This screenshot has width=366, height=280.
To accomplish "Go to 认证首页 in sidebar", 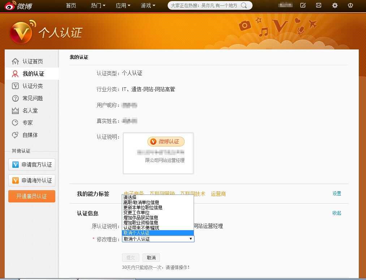I will click(x=33, y=61).
